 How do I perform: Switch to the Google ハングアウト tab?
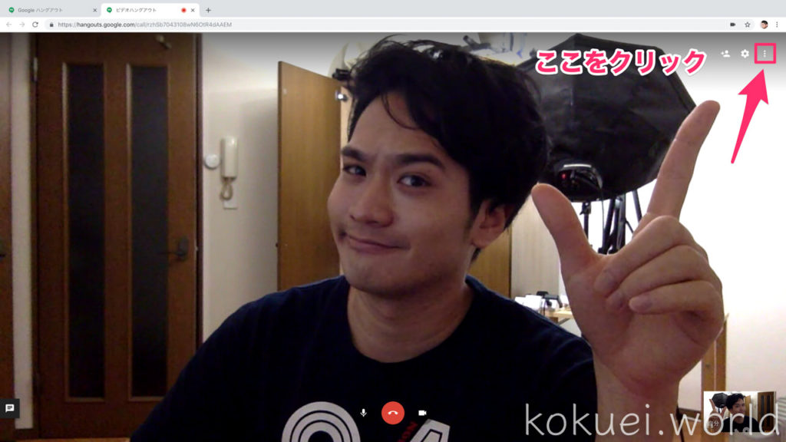[50, 10]
